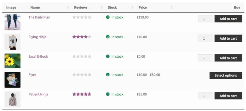Screen dimensions: 246x111
Task: Sort by Price column sort arrows
Action: click(x=172, y=7)
